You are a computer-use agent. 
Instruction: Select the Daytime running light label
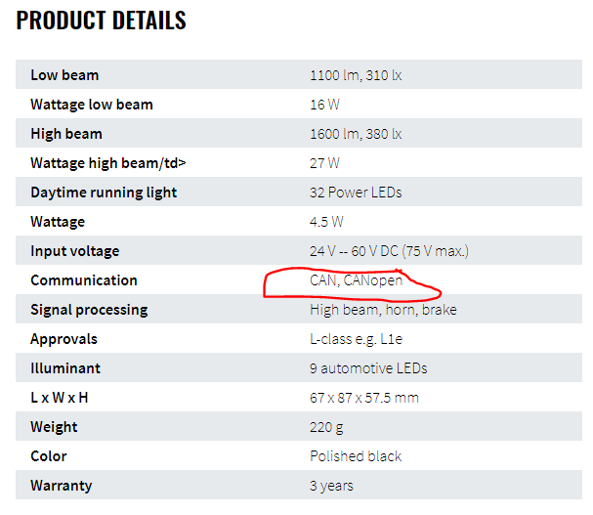click(x=104, y=193)
